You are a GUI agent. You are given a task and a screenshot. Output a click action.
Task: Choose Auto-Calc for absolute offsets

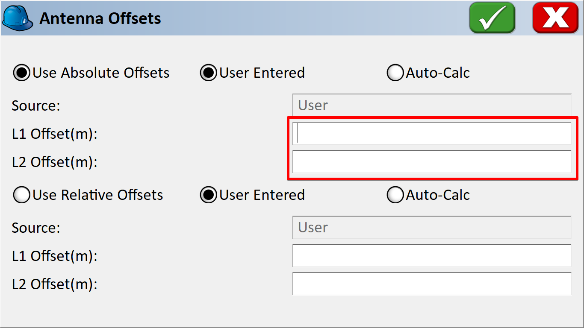coord(395,73)
